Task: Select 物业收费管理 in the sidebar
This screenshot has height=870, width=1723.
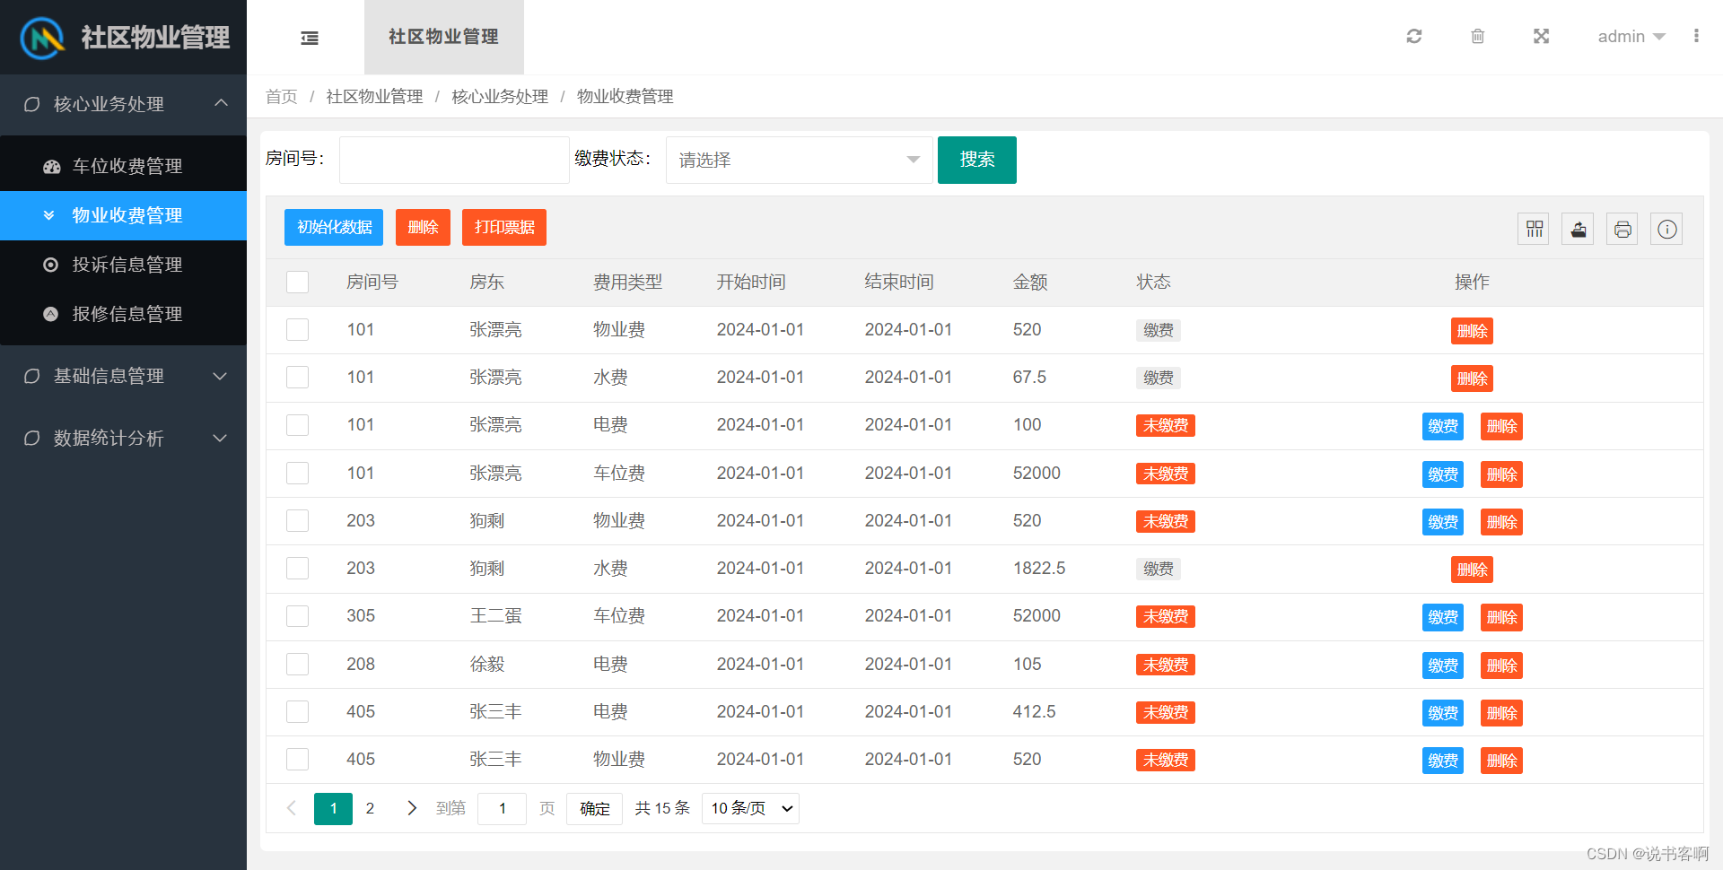Action: point(123,215)
